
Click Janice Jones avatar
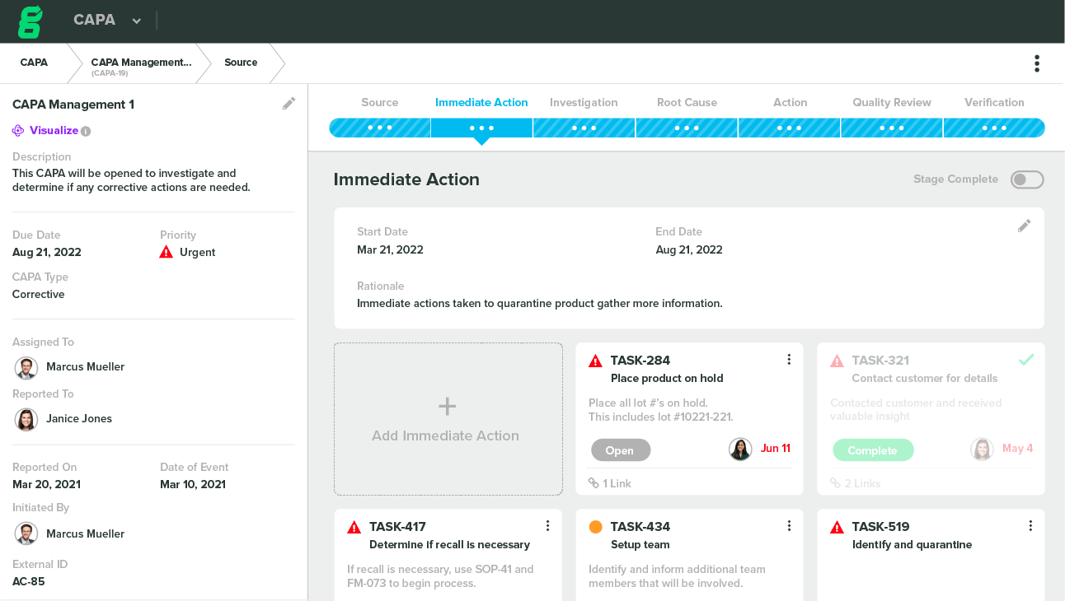point(26,419)
